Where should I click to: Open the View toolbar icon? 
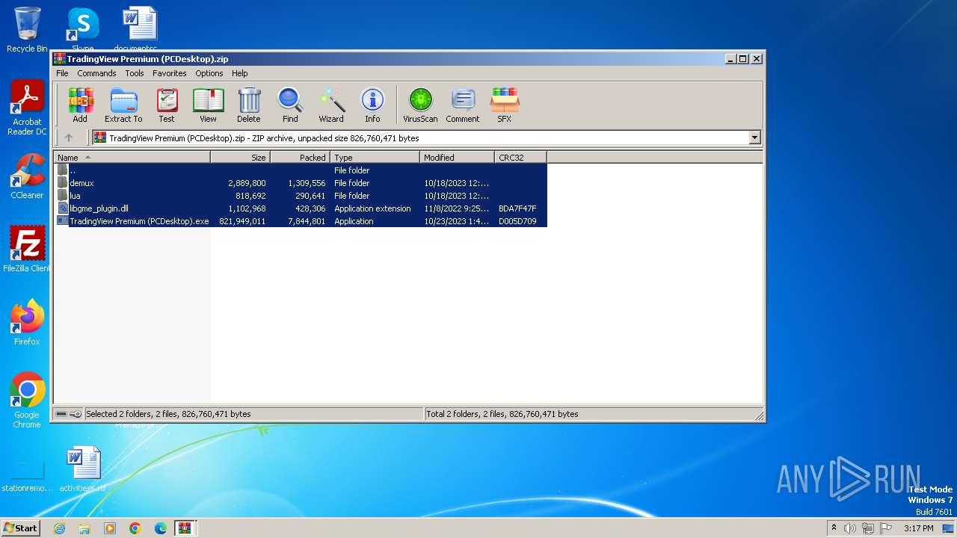(x=208, y=105)
